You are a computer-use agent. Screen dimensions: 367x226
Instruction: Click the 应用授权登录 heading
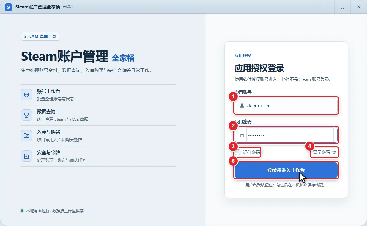click(259, 68)
